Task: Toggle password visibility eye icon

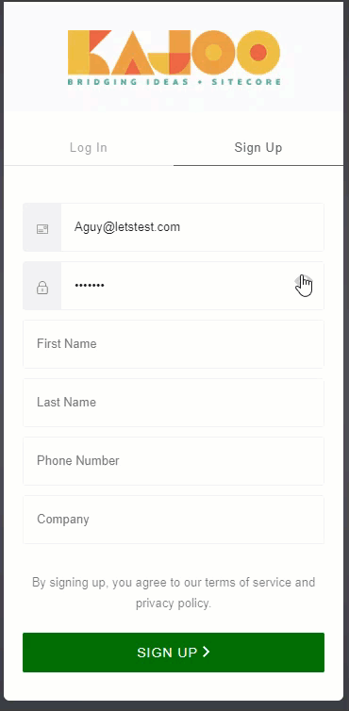Action: (x=303, y=282)
